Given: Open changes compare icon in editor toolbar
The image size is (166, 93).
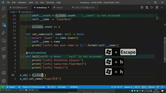Looking at the screenshot, I should tap(147, 7).
